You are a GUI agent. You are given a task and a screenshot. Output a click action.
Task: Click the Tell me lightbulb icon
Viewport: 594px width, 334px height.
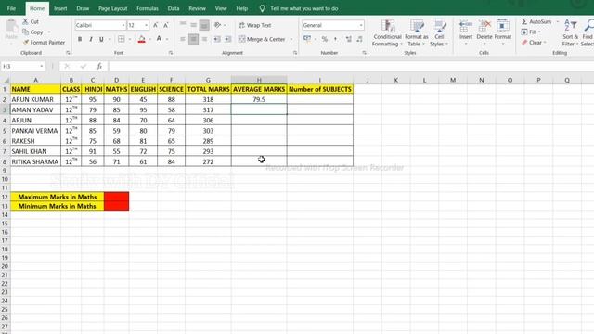coord(262,8)
